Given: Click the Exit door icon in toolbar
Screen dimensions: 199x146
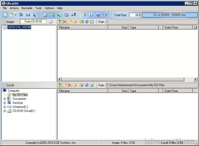Looking at the screenshot, I should pos(105,15).
